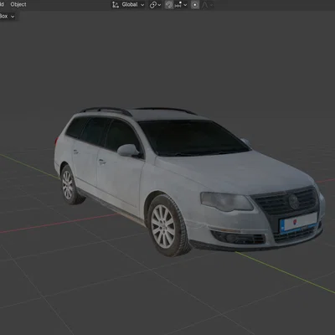Open the snapping options dropdown

(x=181, y=5)
